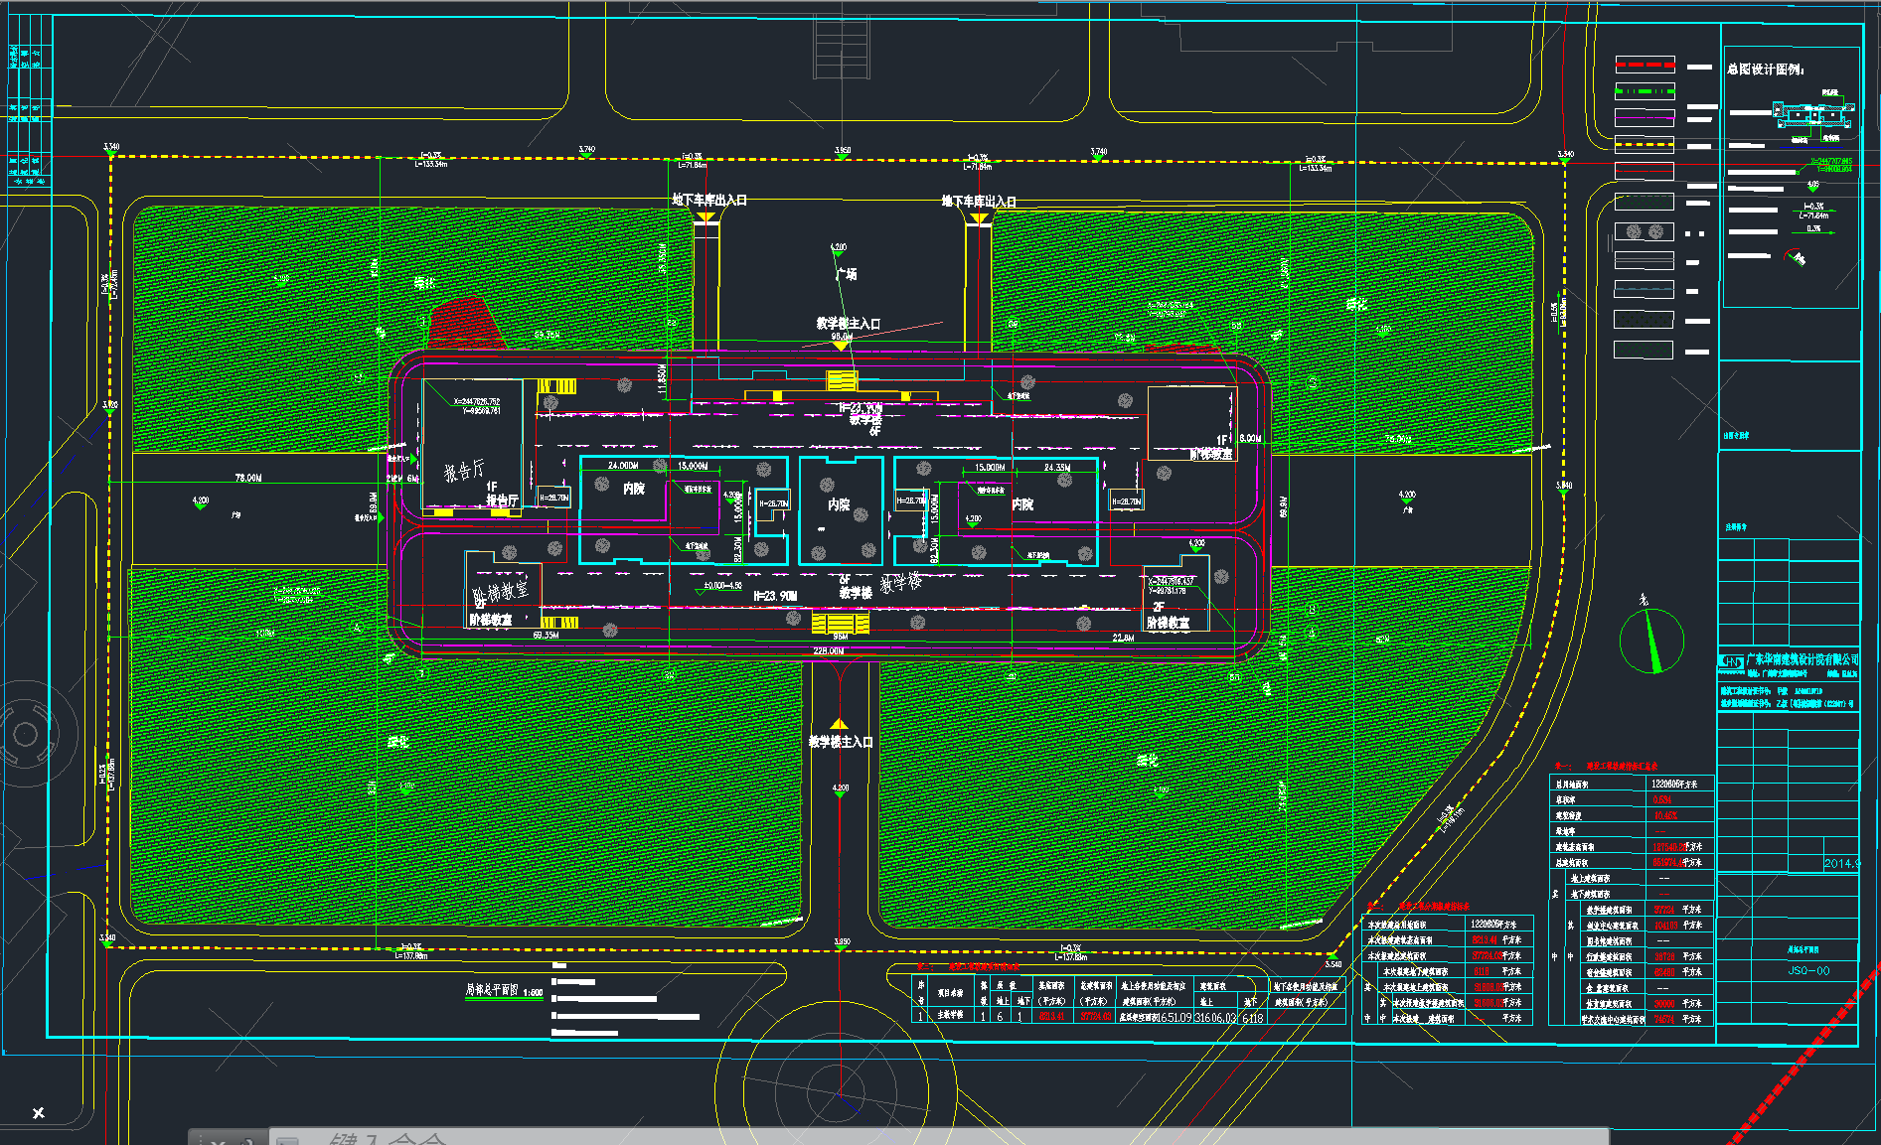Click the '绿化' label in northwest green area
The height and width of the screenshot is (1145, 1881).
click(x=424, y=283)
